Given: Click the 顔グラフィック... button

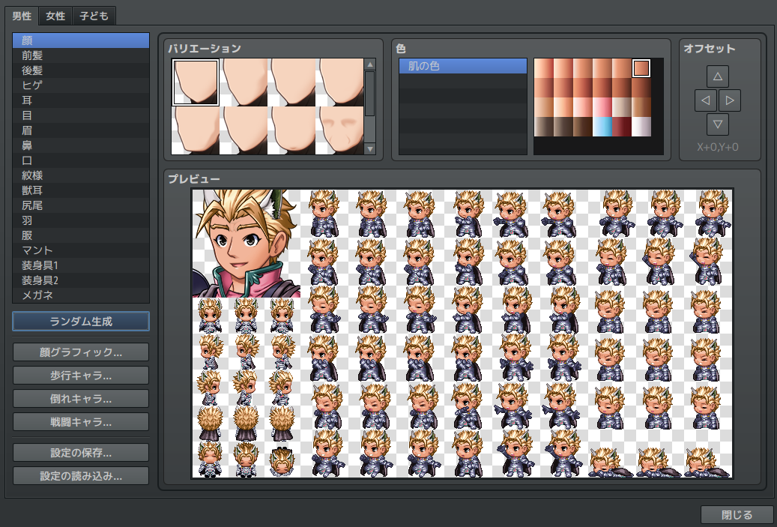Looking at the screenshot, I should pos(81,352).
